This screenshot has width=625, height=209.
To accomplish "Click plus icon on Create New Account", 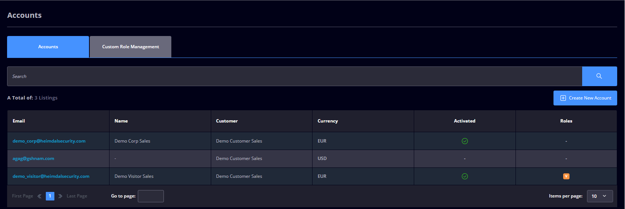I will 563,98.
